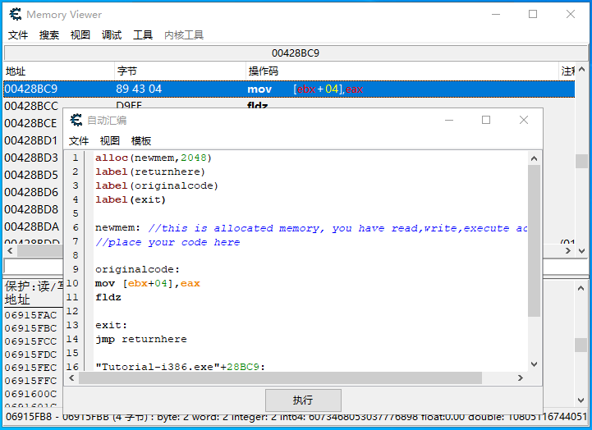
Task: Click the 执行 button
Action: coord(303,400)
